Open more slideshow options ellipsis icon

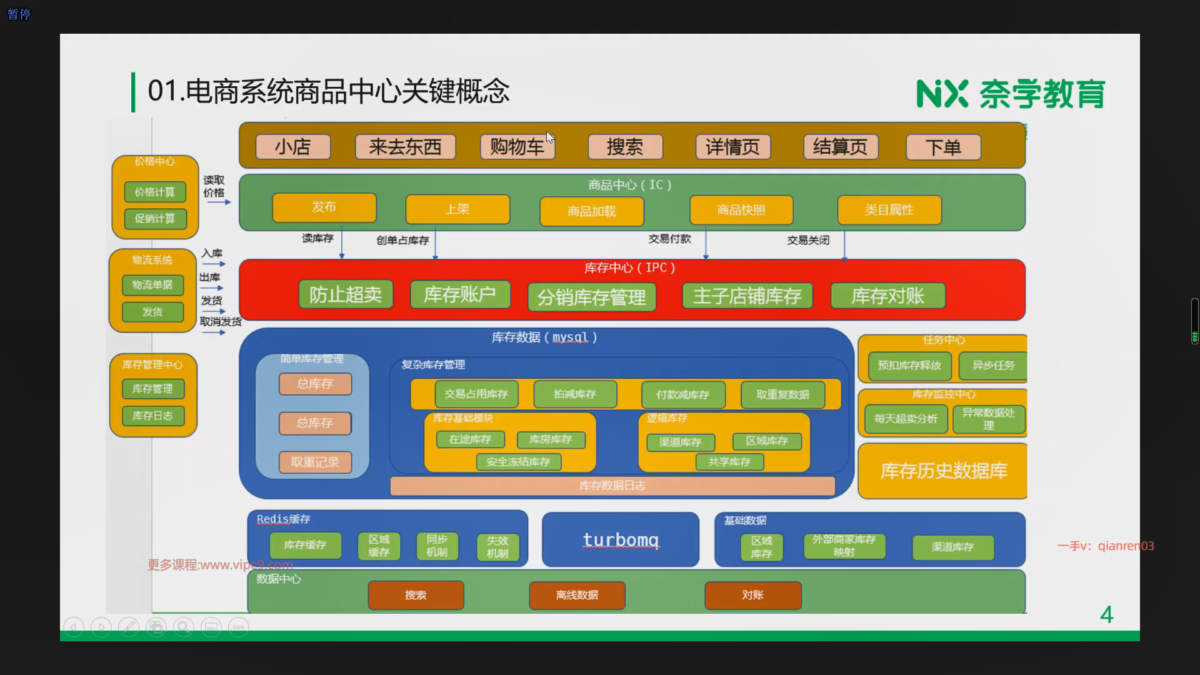[239, 627]
